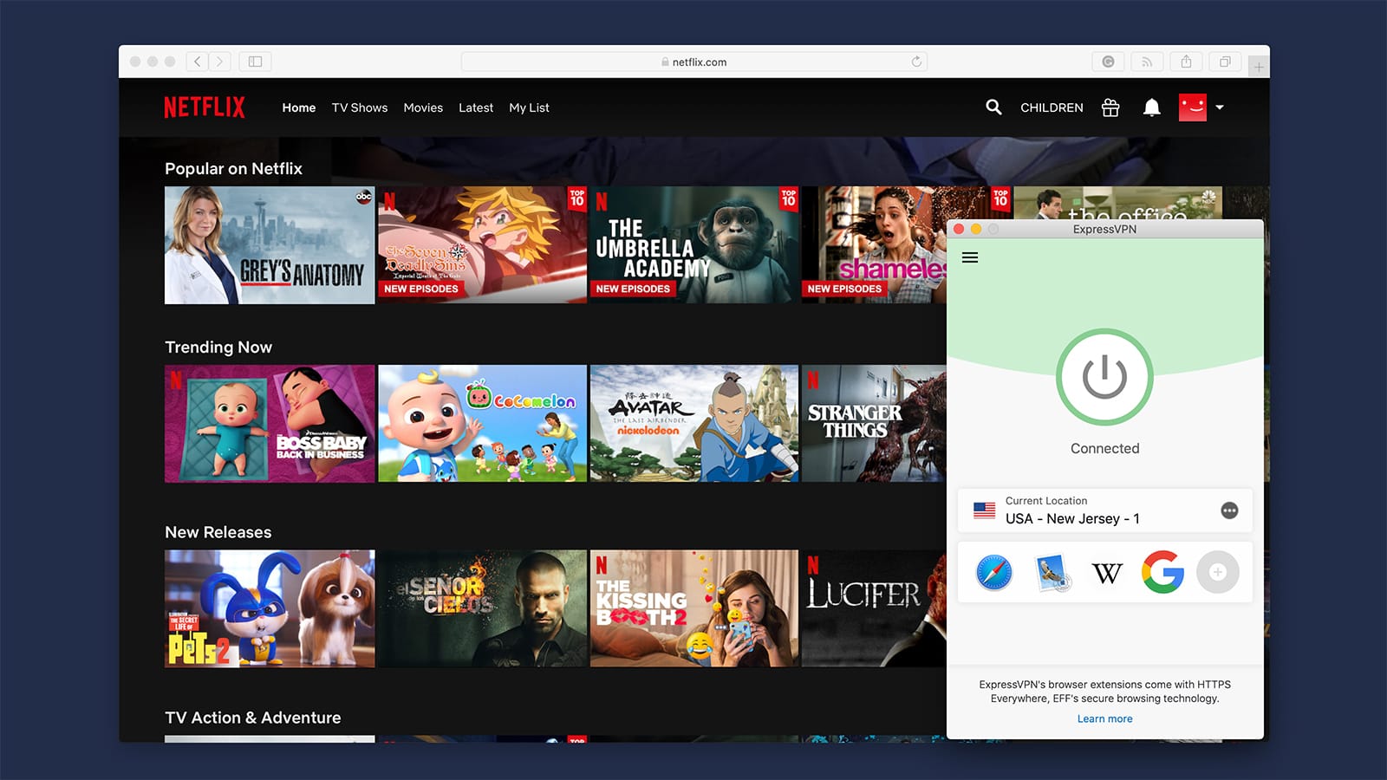This screenshot has width=1387, height=780.
Task: Open the gift box icon in Netflix
Action: [x=1110, y=107]
